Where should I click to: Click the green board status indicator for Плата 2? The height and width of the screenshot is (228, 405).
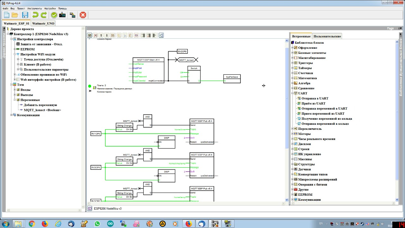tap(90, 86)
